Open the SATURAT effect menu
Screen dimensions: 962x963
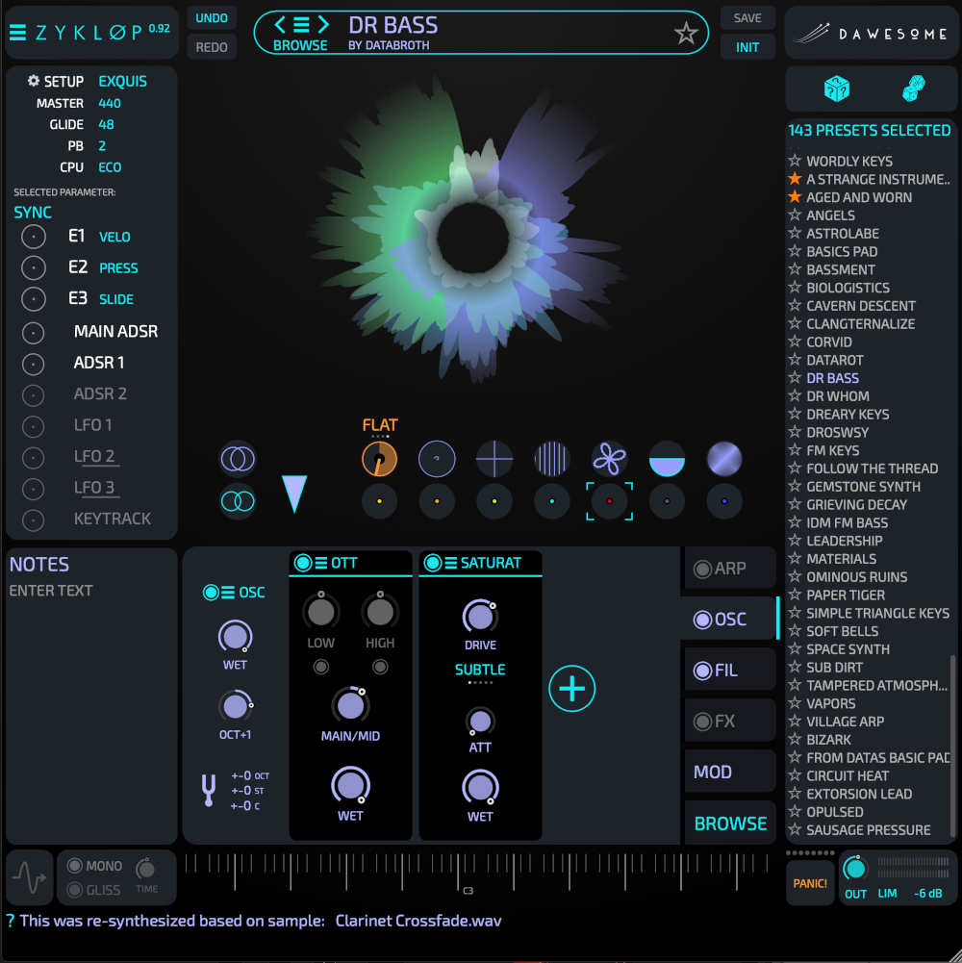coord(450,563)
